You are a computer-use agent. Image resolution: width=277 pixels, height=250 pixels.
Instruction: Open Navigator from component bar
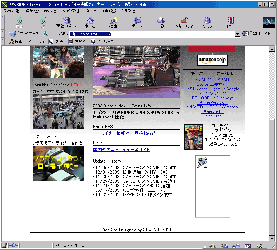point(213,246)
